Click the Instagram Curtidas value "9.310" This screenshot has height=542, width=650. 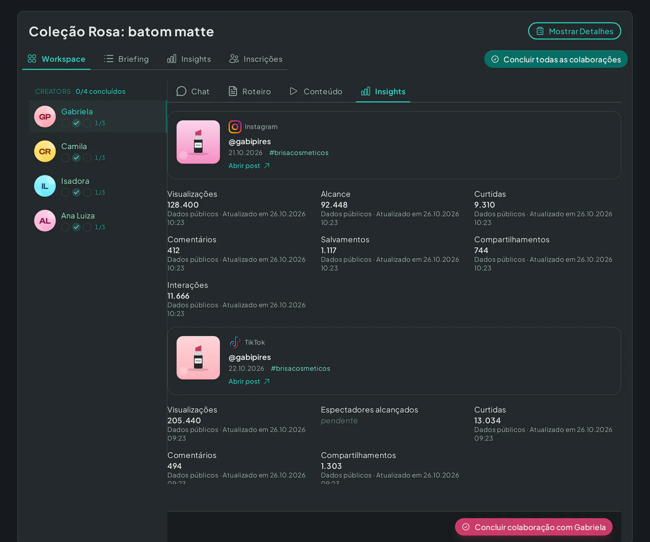tap(485, 205)
